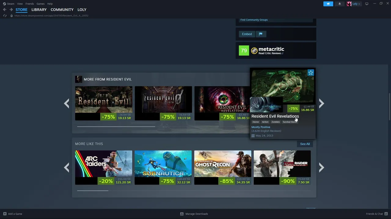391x219 pixels.
Task: Next arrow in More From Resident Evil
Action: click(321, 103)
